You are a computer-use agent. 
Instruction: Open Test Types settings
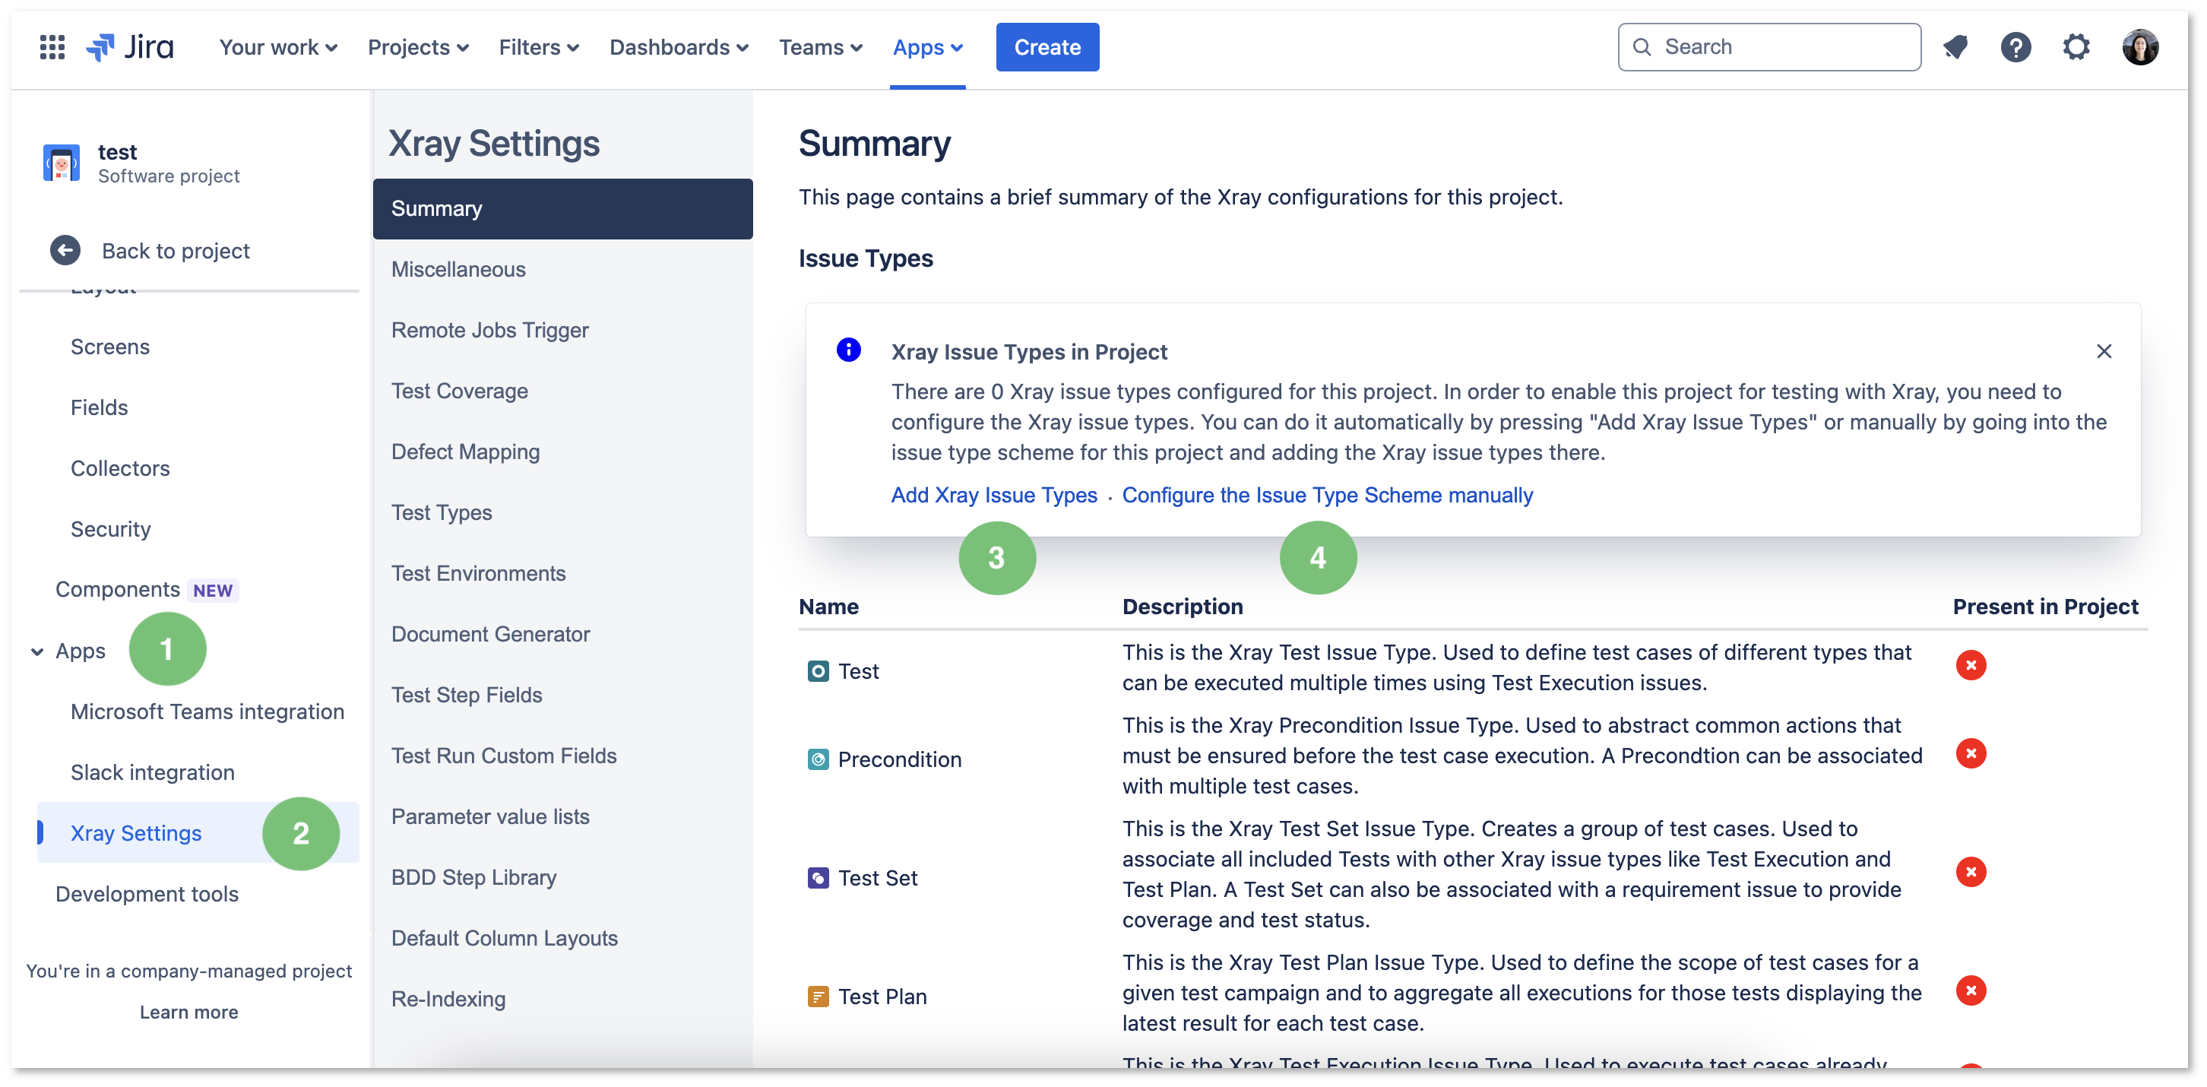442,512
